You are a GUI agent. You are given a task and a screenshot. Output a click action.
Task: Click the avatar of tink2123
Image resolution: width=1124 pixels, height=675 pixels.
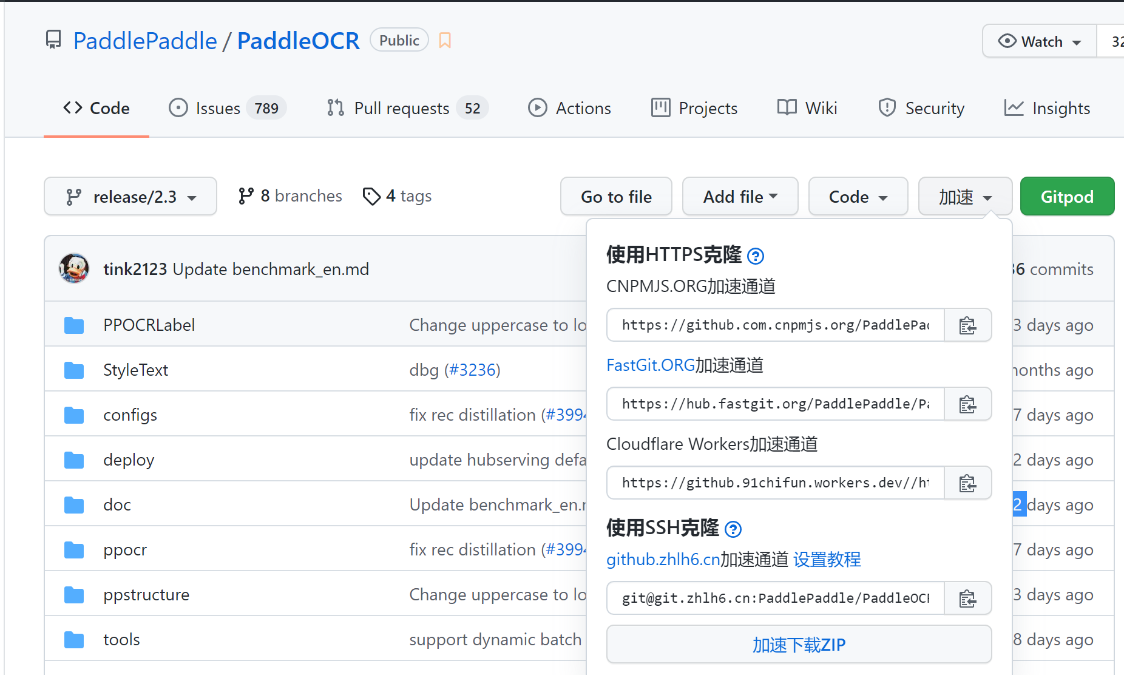[x=74, y=268]
